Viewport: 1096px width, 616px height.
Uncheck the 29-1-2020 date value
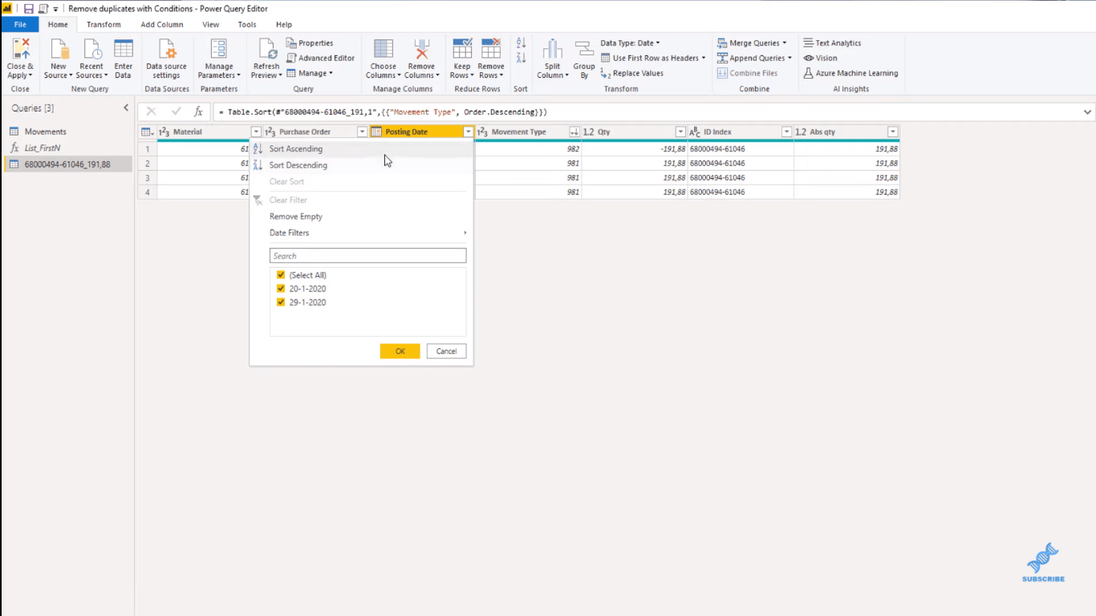point(281,302)
